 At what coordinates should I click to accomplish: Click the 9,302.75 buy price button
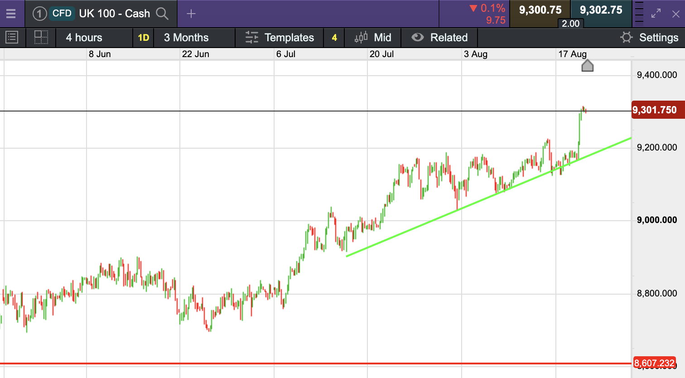(601, 10)
